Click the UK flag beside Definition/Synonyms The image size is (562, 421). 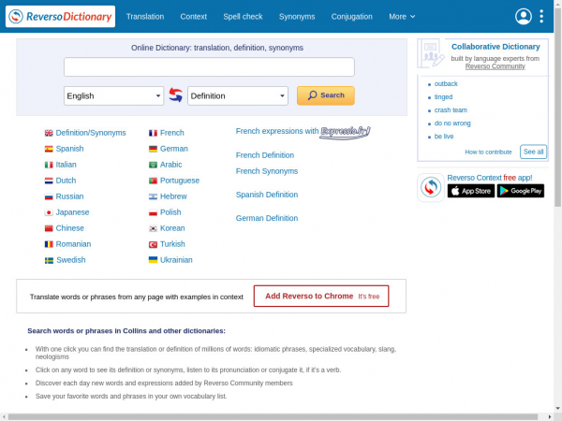coord(49,133)
